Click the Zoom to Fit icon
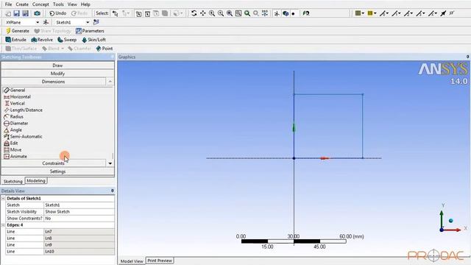 (230, 13)
